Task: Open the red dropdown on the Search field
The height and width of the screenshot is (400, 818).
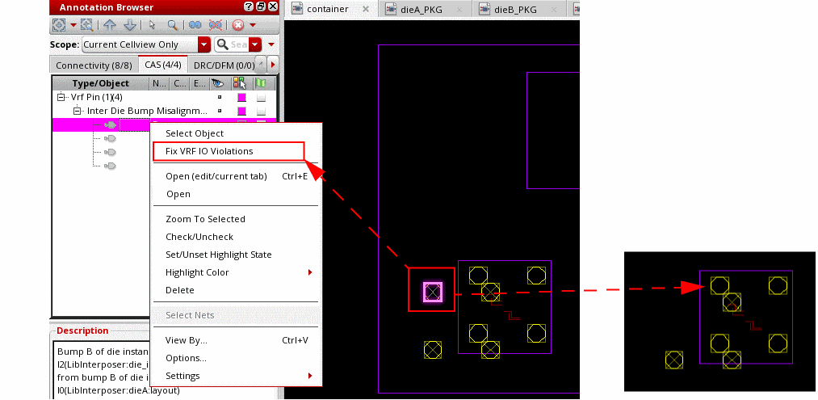Action: [255, 44]
